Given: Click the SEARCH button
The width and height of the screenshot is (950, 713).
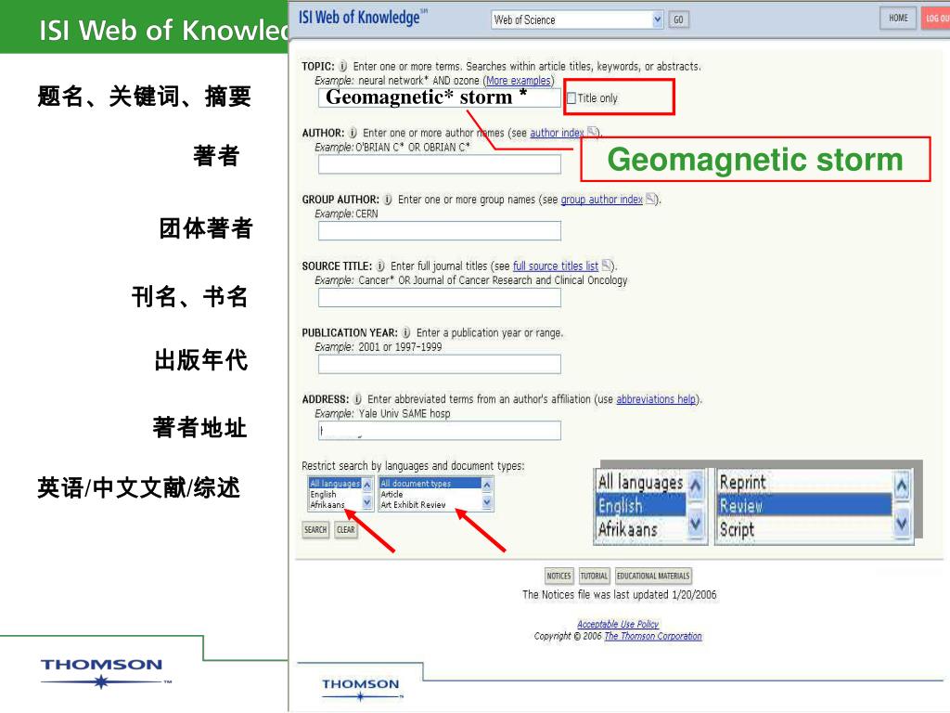Looking at the screenshot, I should point(315,530).
